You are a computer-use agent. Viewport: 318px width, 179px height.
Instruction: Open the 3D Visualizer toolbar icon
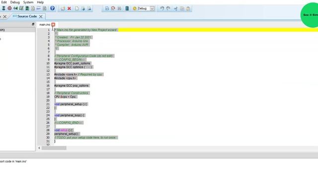(x=15, y=8)
